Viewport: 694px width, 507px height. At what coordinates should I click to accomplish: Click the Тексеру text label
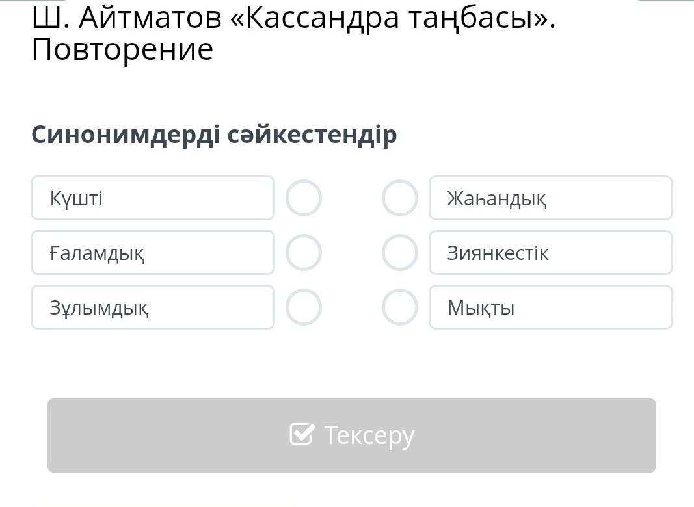click(369, 435)
